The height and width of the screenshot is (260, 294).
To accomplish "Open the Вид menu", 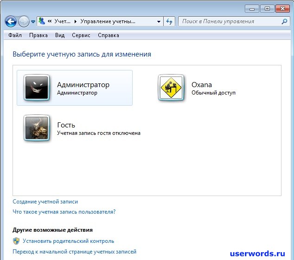I will [x=60, y=35].
